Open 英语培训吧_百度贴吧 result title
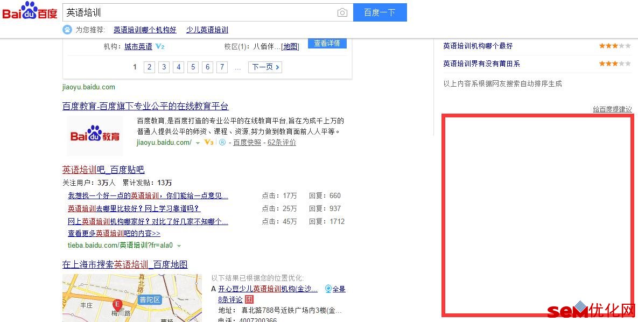The image size is (638, 322). 103,169
